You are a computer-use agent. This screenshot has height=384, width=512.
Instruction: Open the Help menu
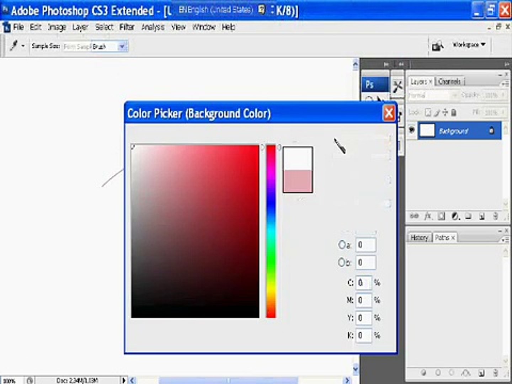228,27
